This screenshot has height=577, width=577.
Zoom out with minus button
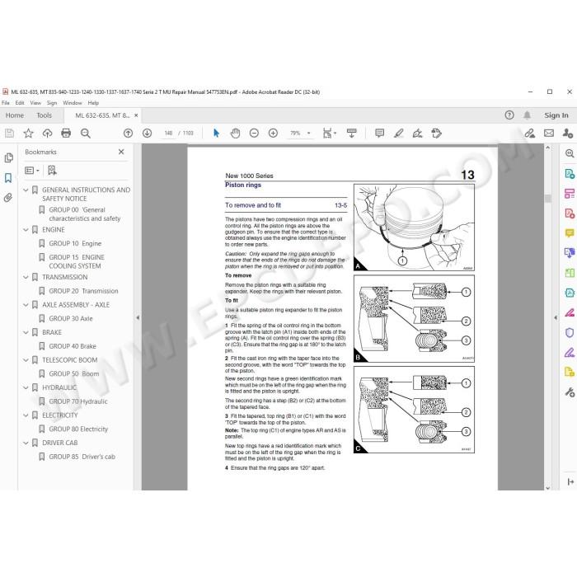pos(254,134)
